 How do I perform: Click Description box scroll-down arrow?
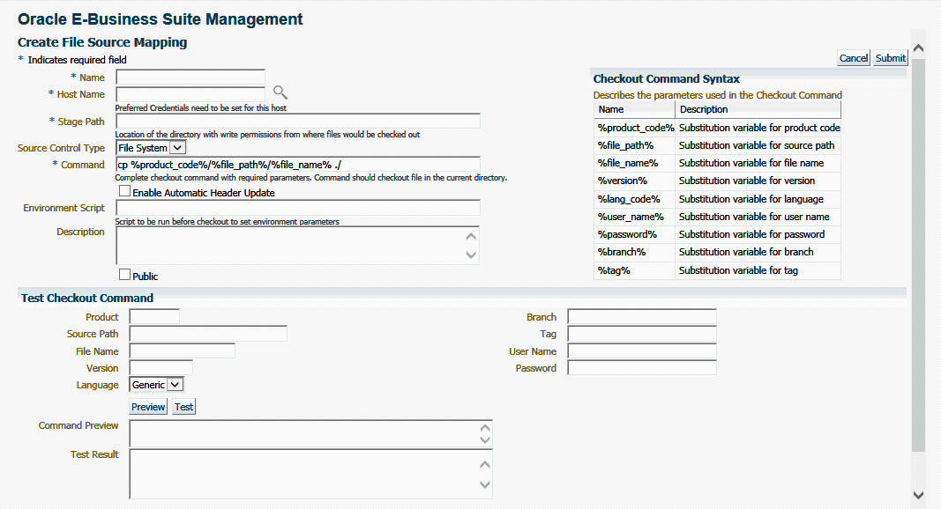pos(471,254)
